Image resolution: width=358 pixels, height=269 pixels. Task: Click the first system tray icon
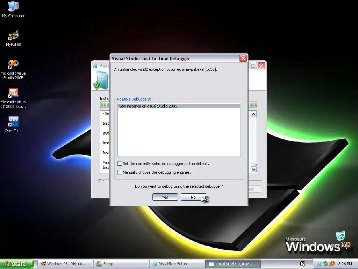click(319, 264)
